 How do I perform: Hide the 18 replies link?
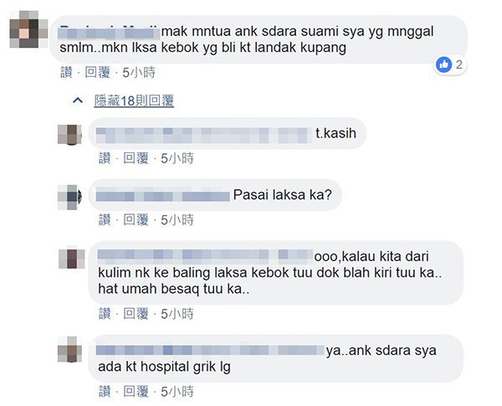(x=134, y=100)
